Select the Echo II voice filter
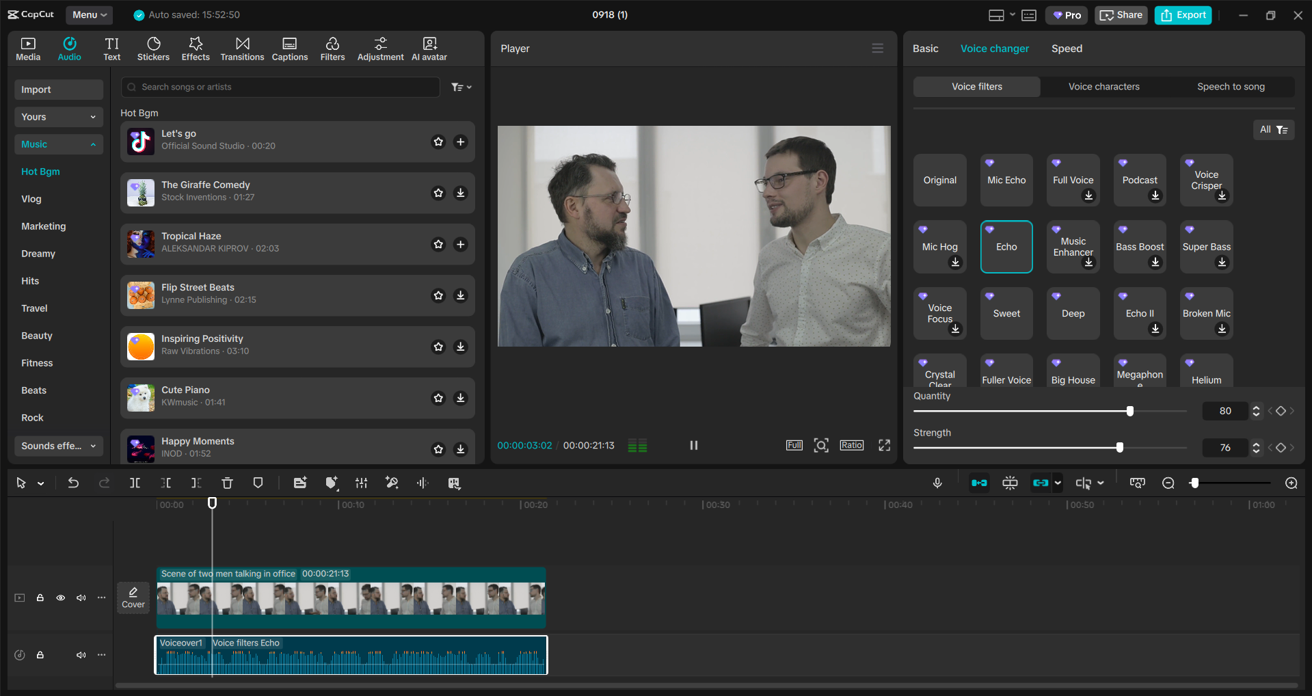Image resolution: width=1312 pixels, height=696 pixels. [x=1138, y=313]
